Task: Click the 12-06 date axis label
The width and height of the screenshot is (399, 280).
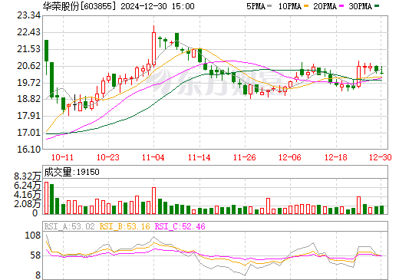Action: (x=290, y=157)
